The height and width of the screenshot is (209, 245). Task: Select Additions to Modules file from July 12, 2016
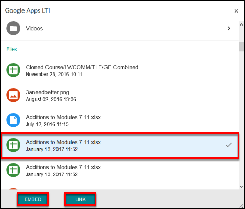120,120
